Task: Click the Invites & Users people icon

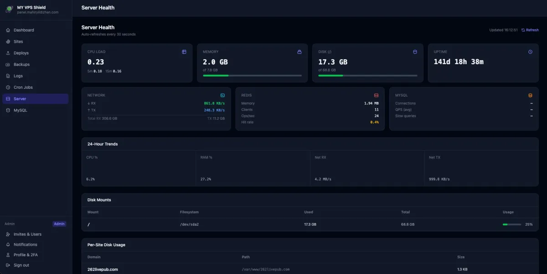Action: point(8,234)
